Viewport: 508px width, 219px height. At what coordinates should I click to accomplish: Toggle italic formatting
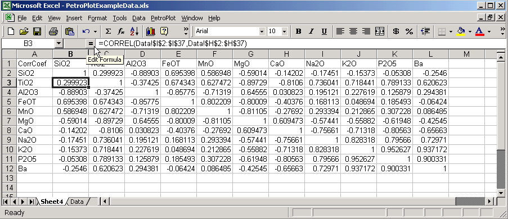[311, 31]
